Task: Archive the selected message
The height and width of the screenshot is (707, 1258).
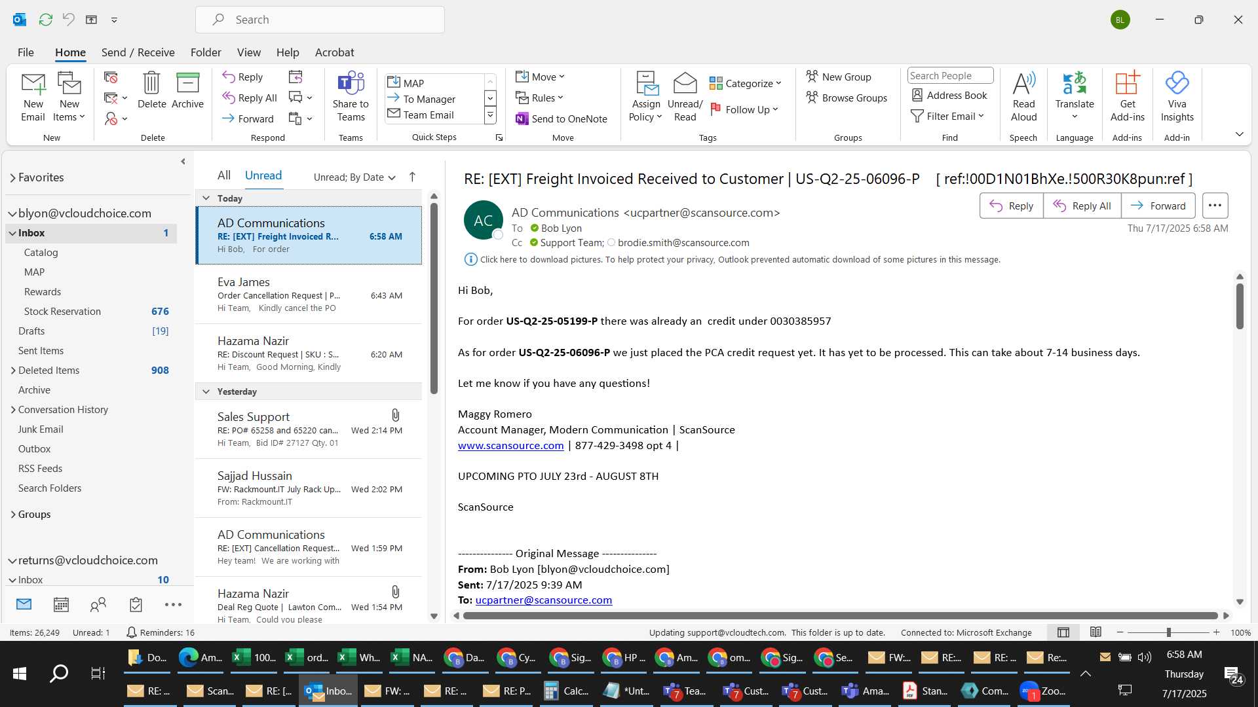Action: tap(187, 90)
